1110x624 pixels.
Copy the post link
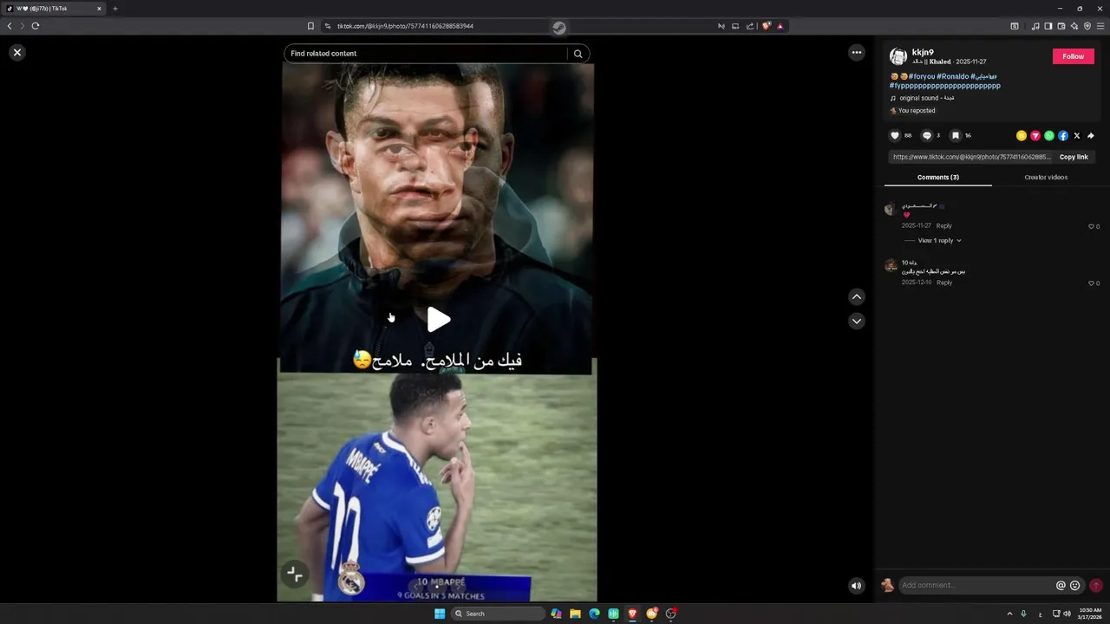tap(1074, 157)
